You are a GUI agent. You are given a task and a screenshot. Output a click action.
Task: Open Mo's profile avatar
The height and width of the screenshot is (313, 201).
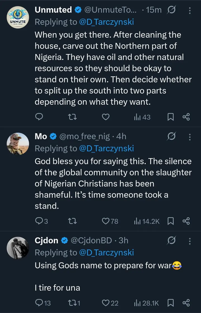(18, 144)
